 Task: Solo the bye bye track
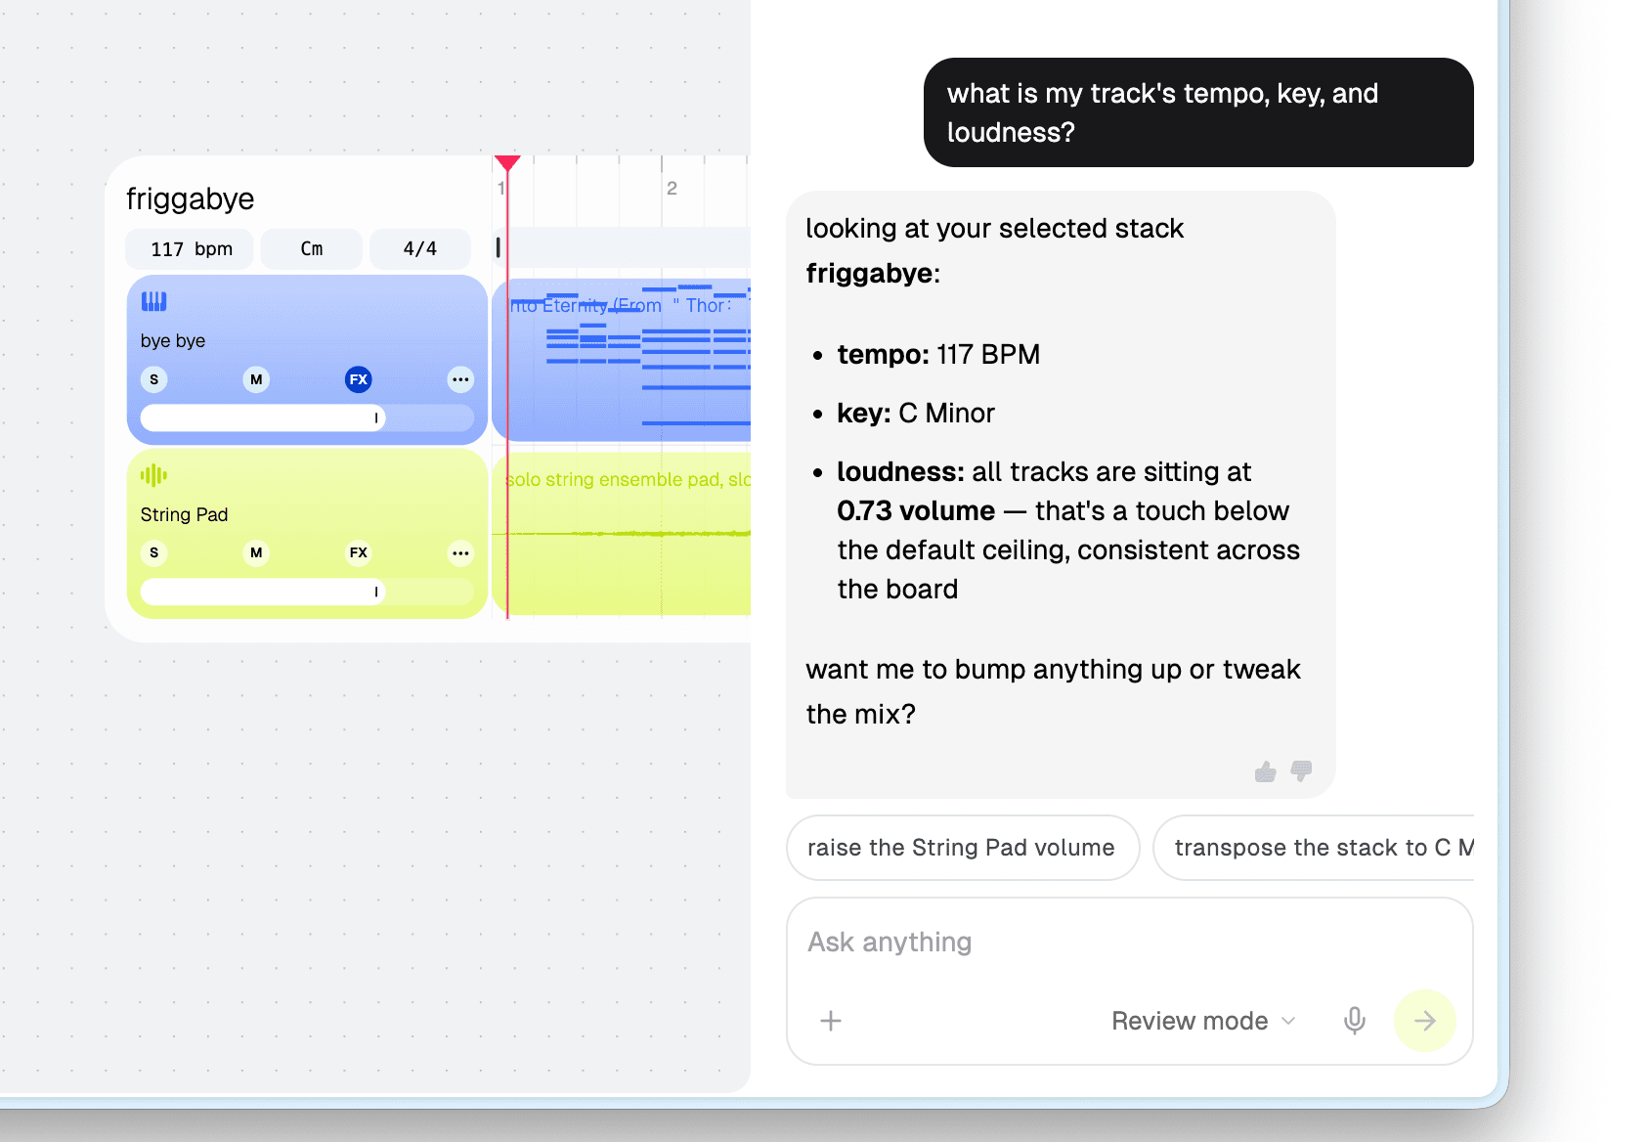click(153, 379)
